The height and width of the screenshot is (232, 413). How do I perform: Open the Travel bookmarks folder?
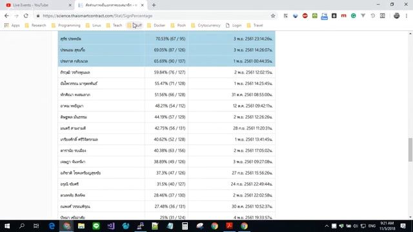(255, 25)
